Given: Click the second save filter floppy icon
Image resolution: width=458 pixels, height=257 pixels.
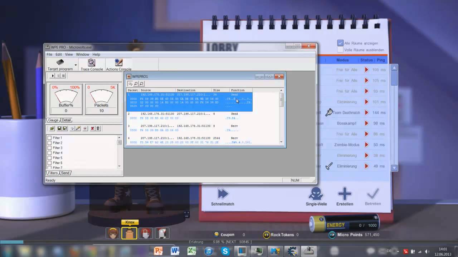Looking at the screenshot, I should [x=65, y=128].
